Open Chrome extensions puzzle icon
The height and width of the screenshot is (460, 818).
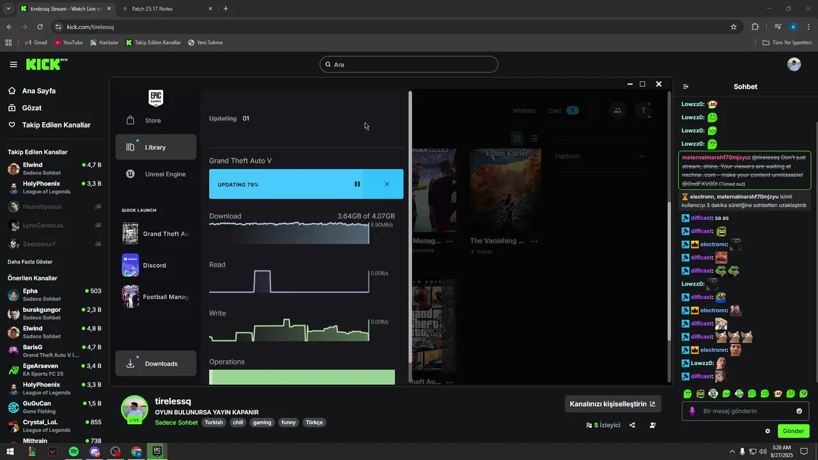[755, 27]
